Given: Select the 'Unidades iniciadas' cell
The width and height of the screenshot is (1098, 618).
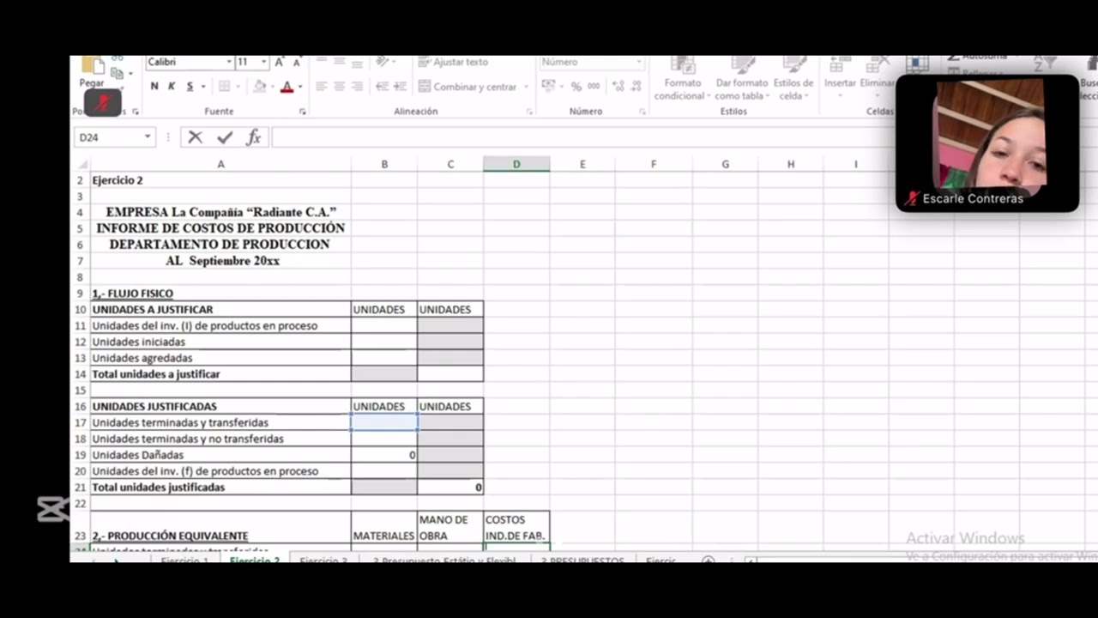Looking at the screenshot, I should point(220,342).
